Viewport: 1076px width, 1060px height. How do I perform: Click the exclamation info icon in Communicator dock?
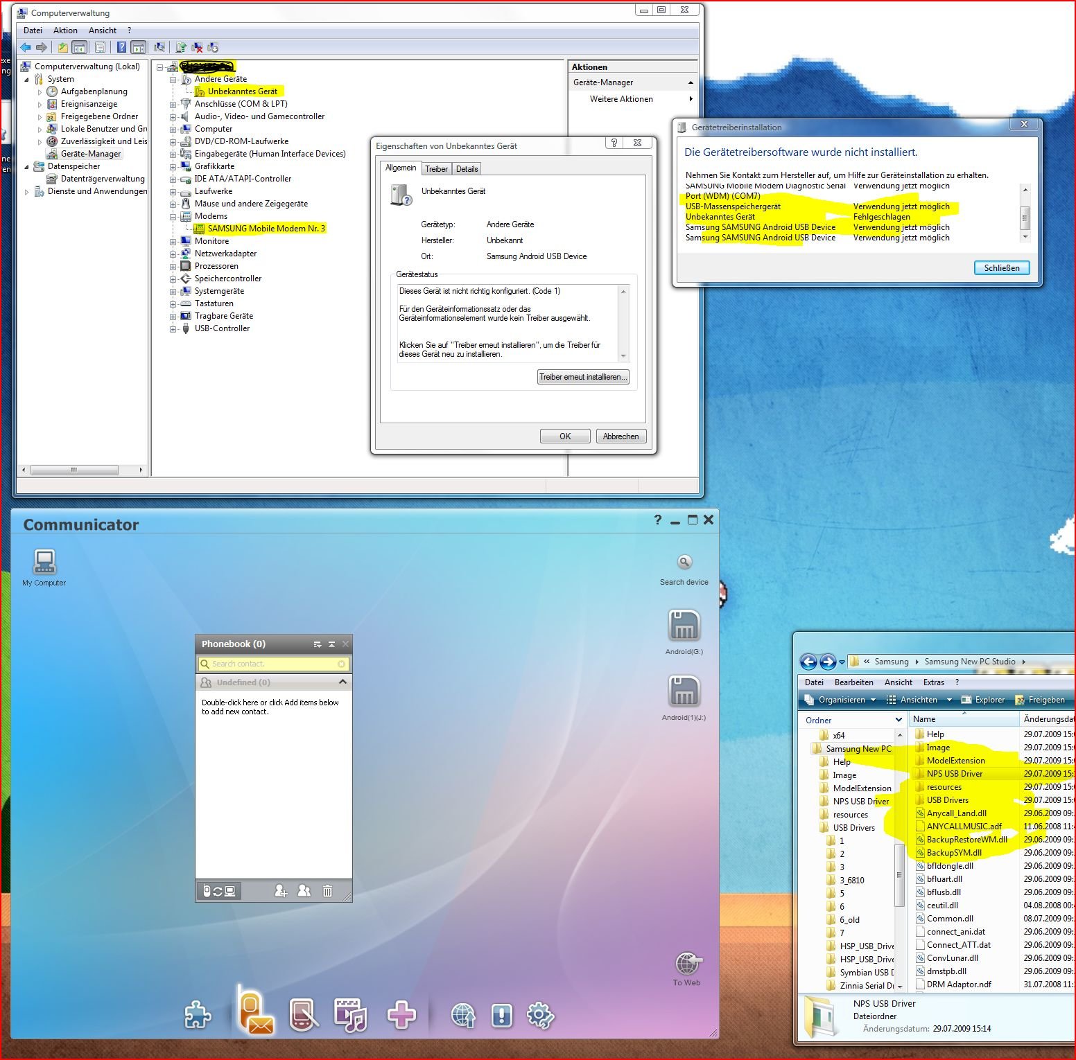point(501,1016)
